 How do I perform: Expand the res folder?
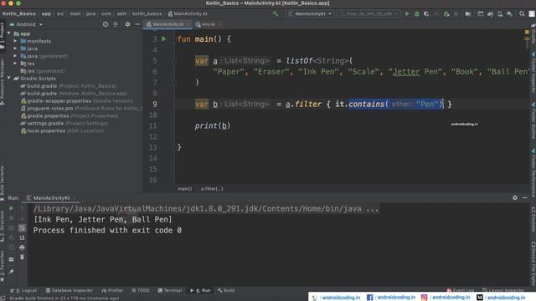15,64
